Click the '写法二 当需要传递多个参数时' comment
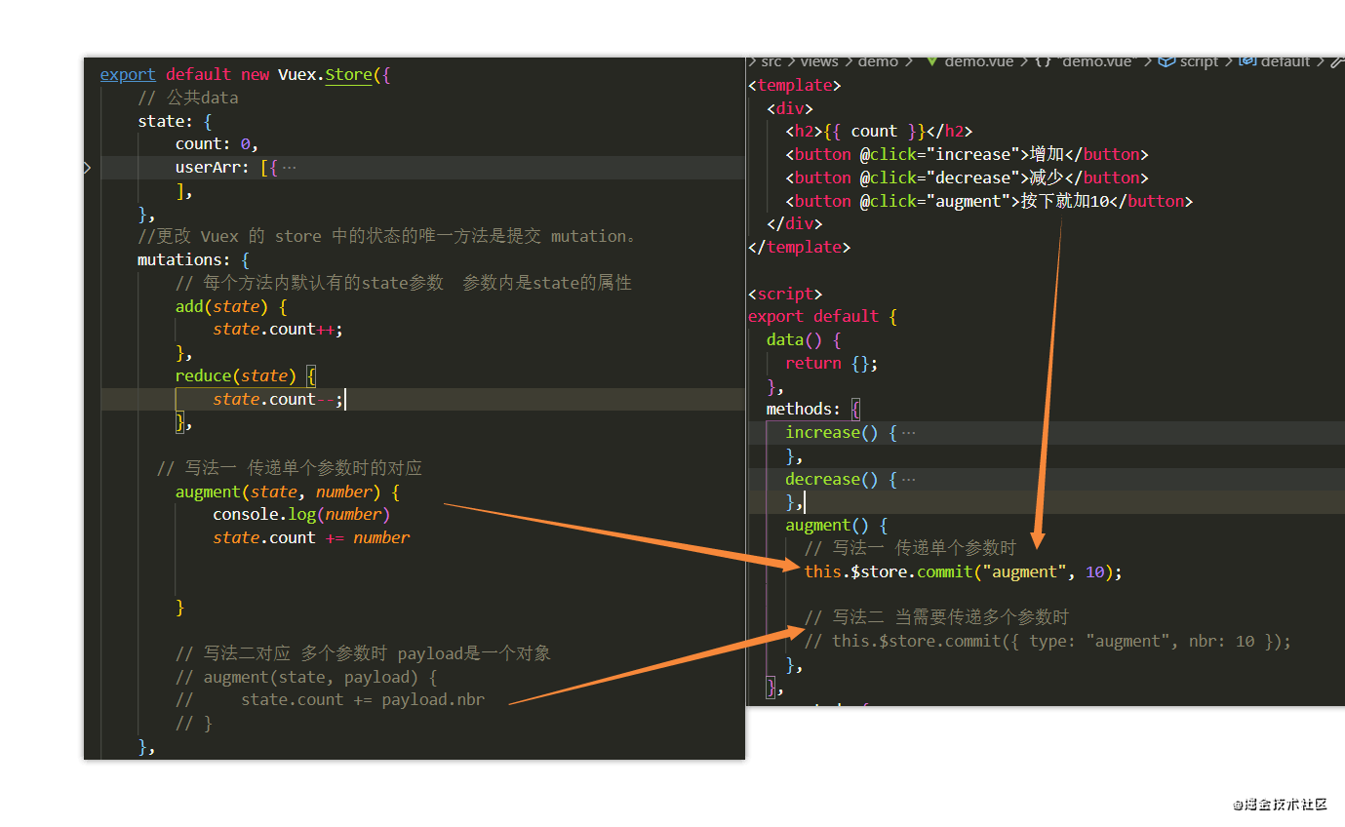The image size is (1345, 827). tap(937, 618)
